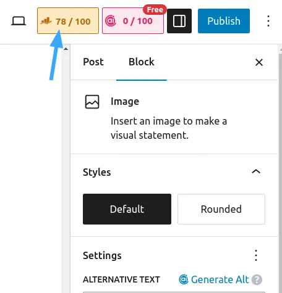Click the Styles panel heading

pyautogui.click(x=96, y=172)
